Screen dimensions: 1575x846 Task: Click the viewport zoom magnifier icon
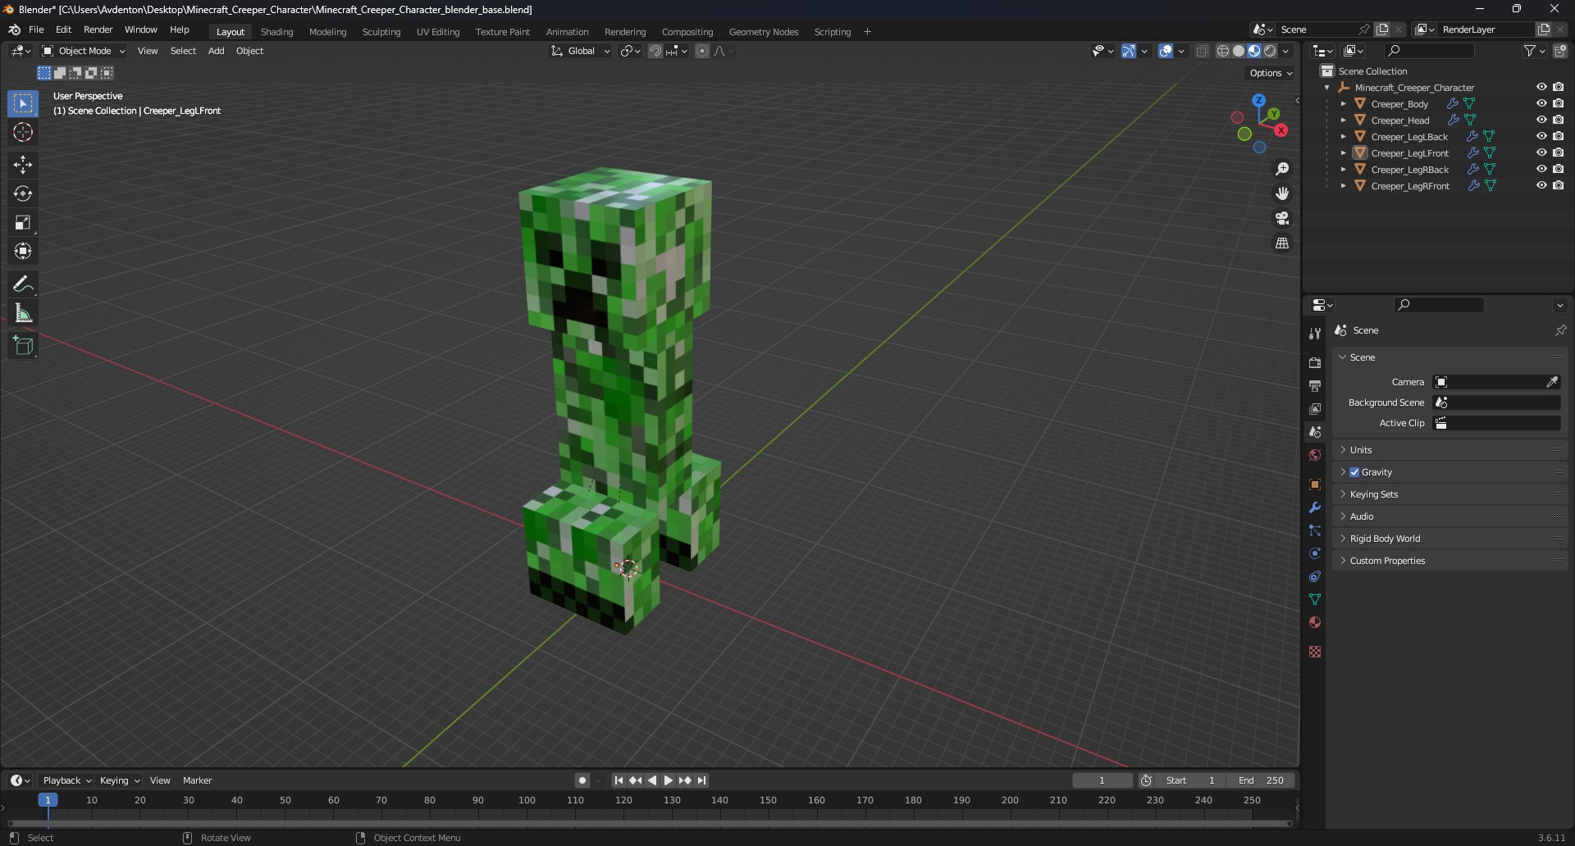[1282, 169]
